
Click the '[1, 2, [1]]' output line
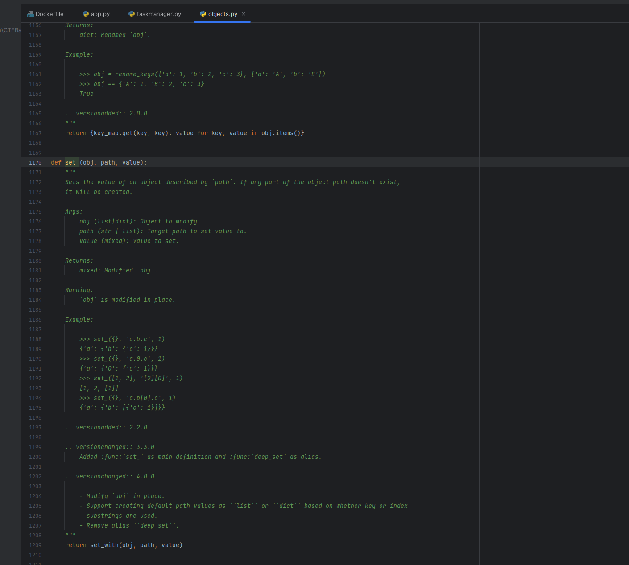[99, 388]
